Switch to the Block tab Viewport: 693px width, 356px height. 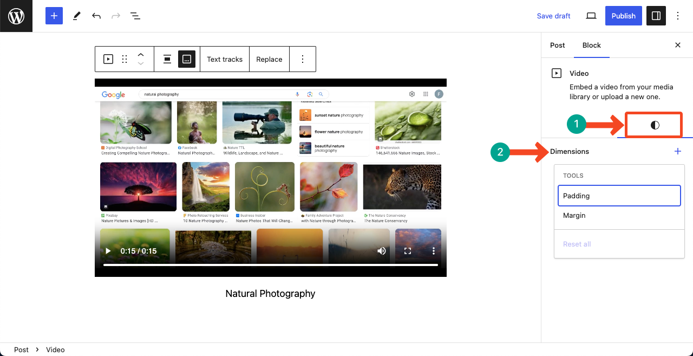click(x=591, y=46)
